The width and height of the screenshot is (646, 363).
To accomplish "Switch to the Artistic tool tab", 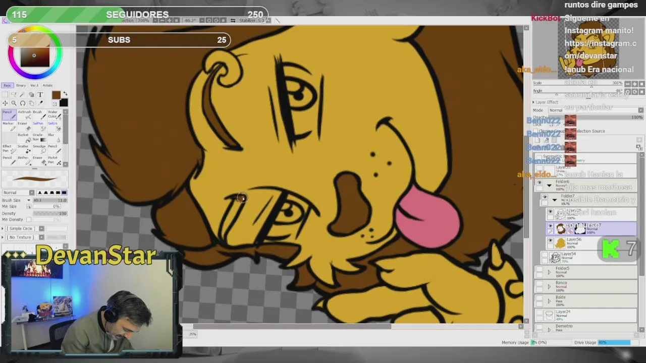I will pos(48,85).
